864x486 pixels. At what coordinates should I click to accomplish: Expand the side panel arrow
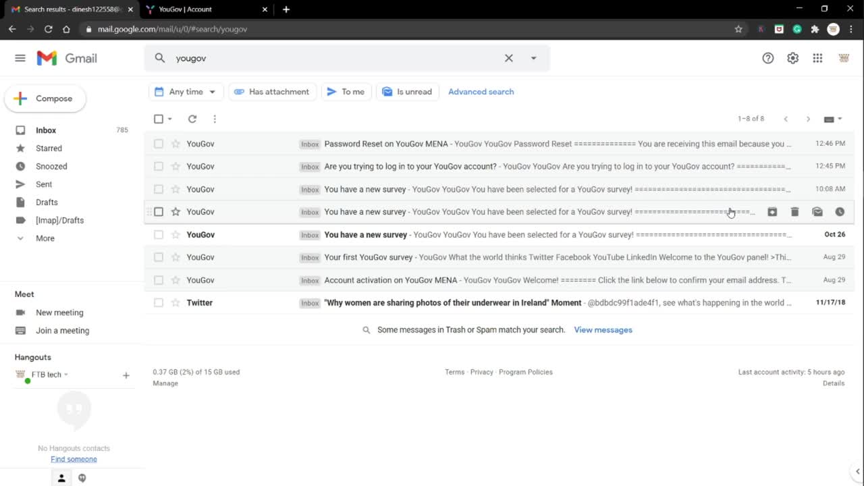pyautogui.click(x=858, y=471)
